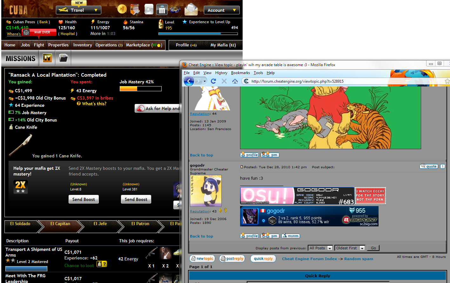Open the Tools menu in Firefox
The width and height of the screenshot is (450, 283).
[x=258, y=73]
